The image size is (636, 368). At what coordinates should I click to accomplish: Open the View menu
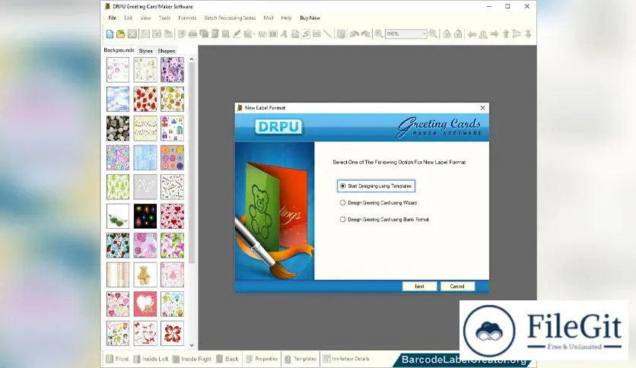point(145,17)
